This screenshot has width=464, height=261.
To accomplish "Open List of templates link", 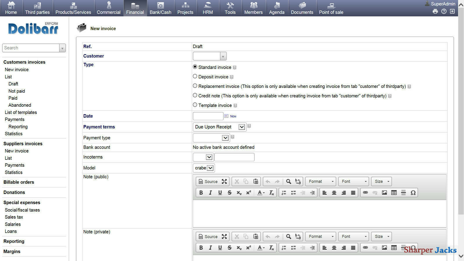I will click(x=21, y=112).
